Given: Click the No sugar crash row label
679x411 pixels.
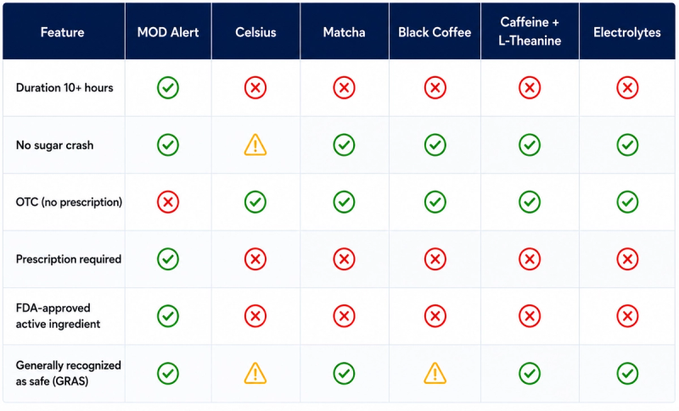Looking at the screenshot, I should 54,145.
